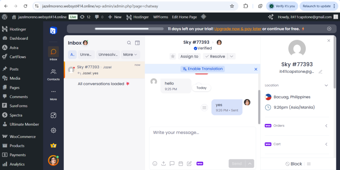The width and height of the screenshot is (340, 170).
Task: Expand the WooCommerce Orders section
Action: (x=326, y=126)
